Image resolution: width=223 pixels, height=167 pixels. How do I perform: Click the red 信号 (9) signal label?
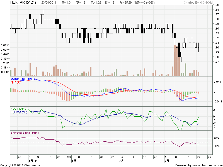click(x=15, y=82)
